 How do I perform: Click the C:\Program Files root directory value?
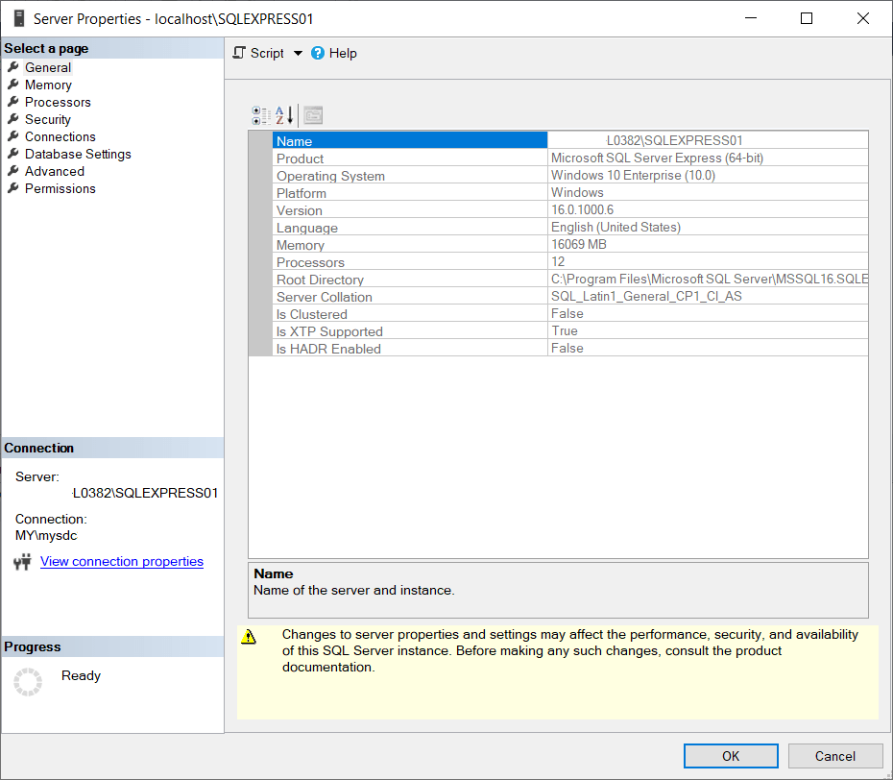[709, 279]
